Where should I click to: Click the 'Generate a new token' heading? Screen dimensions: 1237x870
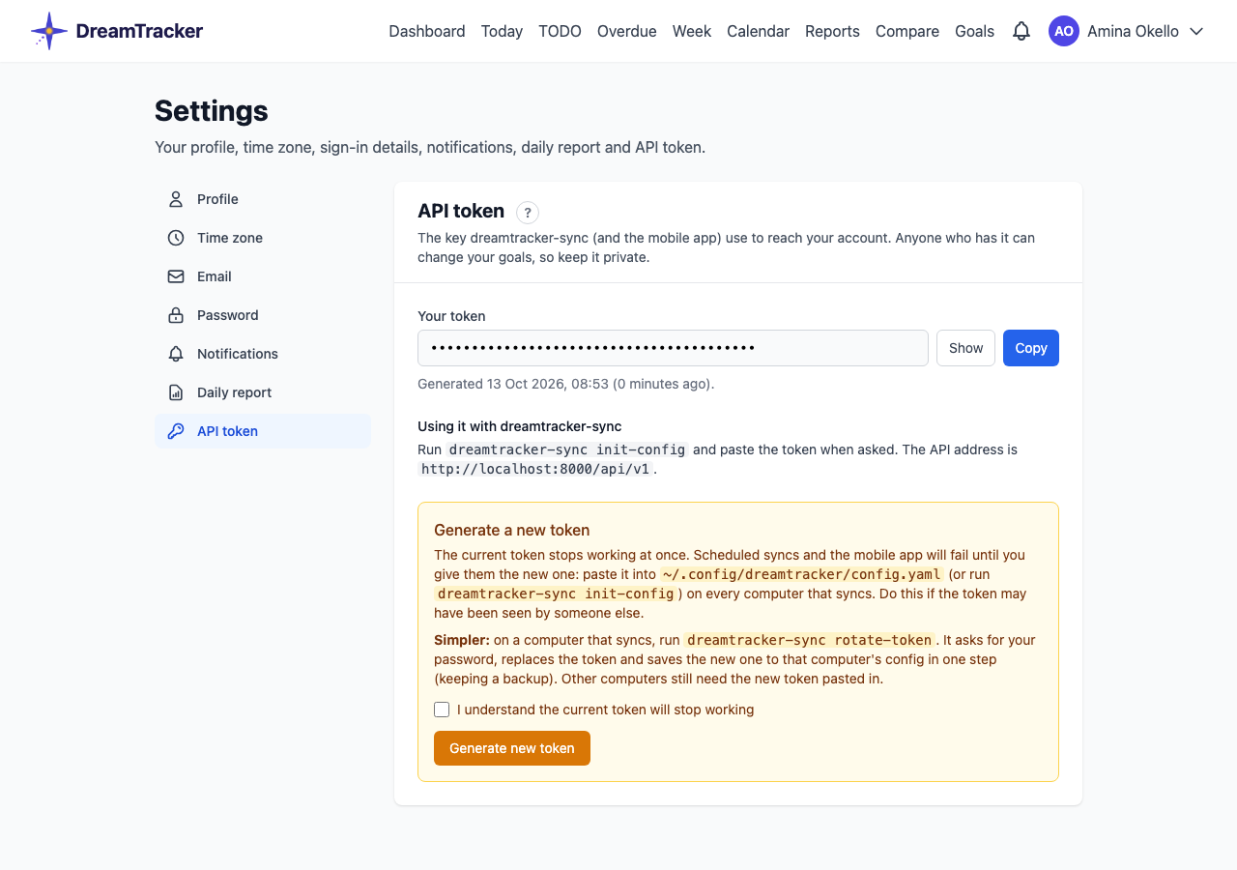pos(511,530)
